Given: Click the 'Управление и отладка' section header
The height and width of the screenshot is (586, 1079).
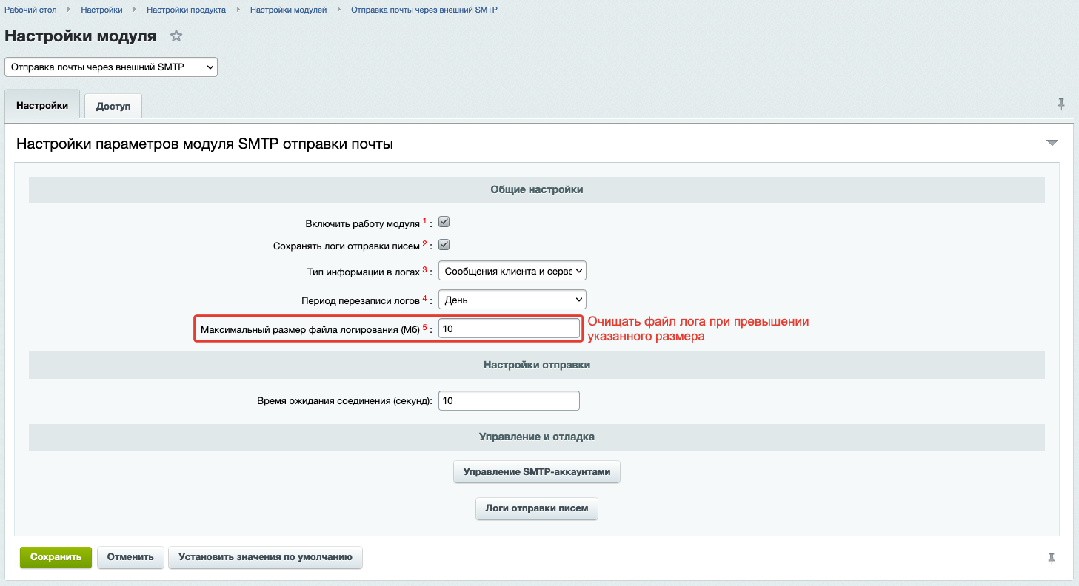Looking at the screenshot, I should pos(537,437).
